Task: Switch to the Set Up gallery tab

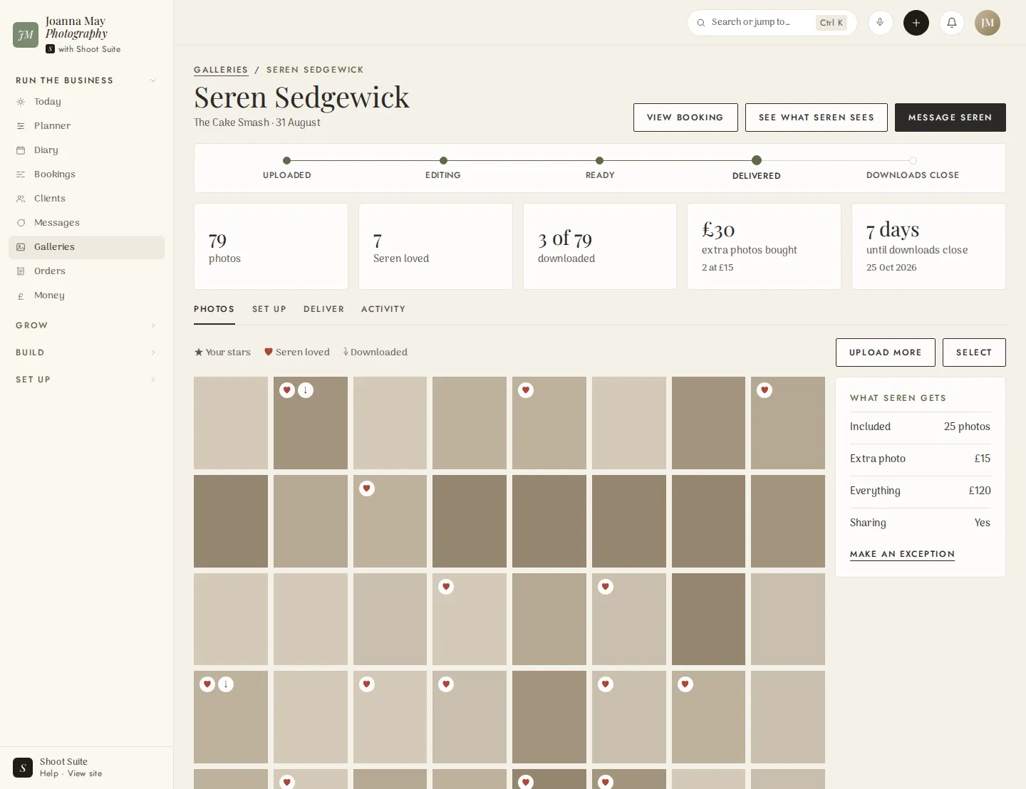Action: tap(269, 309)
